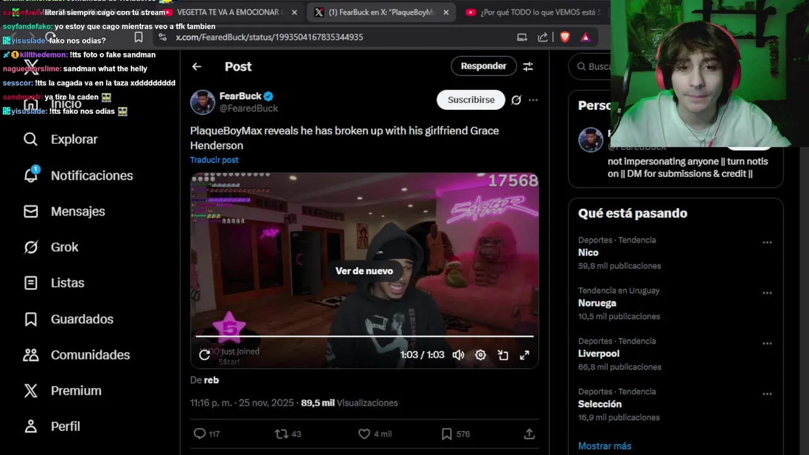Click the Responder button
Image resolution: width=809 pixels, height=455 pixels.
click(x=484, y=66)
